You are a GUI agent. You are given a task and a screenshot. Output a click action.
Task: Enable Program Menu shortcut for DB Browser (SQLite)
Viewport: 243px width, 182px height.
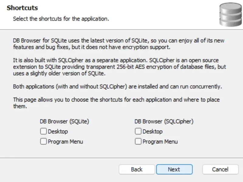(43, 141)
